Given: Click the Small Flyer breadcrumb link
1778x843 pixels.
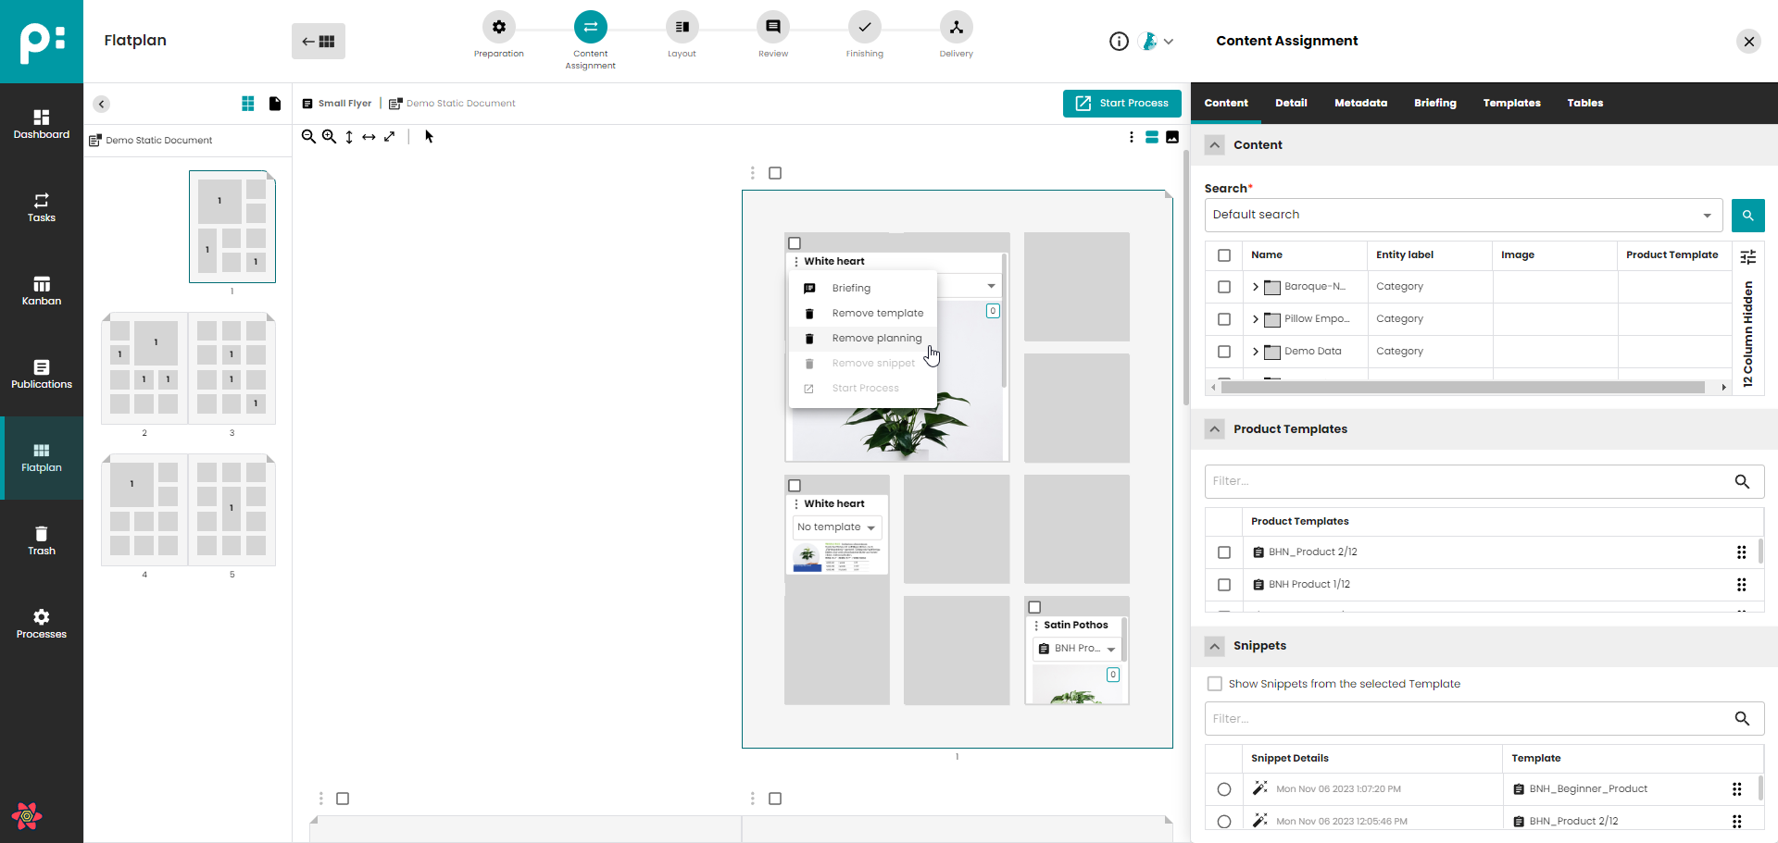Looking at the screenshot, I should pyautogui.click(x=344, y=104).
